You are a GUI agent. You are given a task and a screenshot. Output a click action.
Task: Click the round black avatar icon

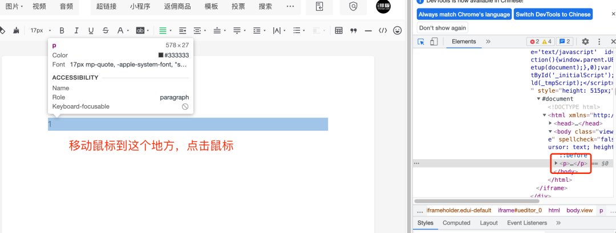click(383, 6)
